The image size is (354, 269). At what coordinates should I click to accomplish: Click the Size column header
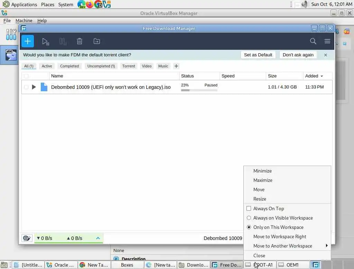point(285,76)
